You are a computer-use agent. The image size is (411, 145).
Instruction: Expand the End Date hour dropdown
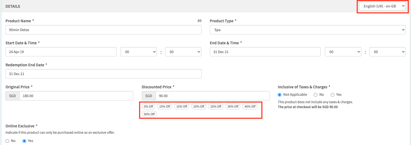pos(343,52)
